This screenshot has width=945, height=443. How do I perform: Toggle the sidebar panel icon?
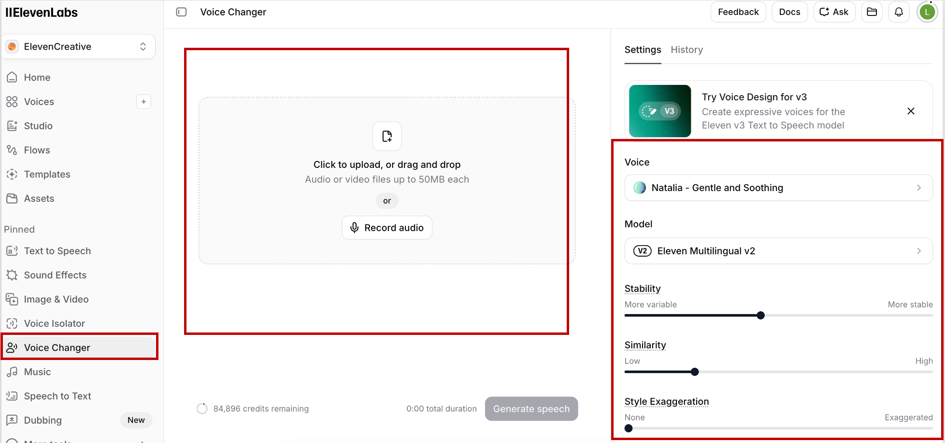[x=181, y=12]
